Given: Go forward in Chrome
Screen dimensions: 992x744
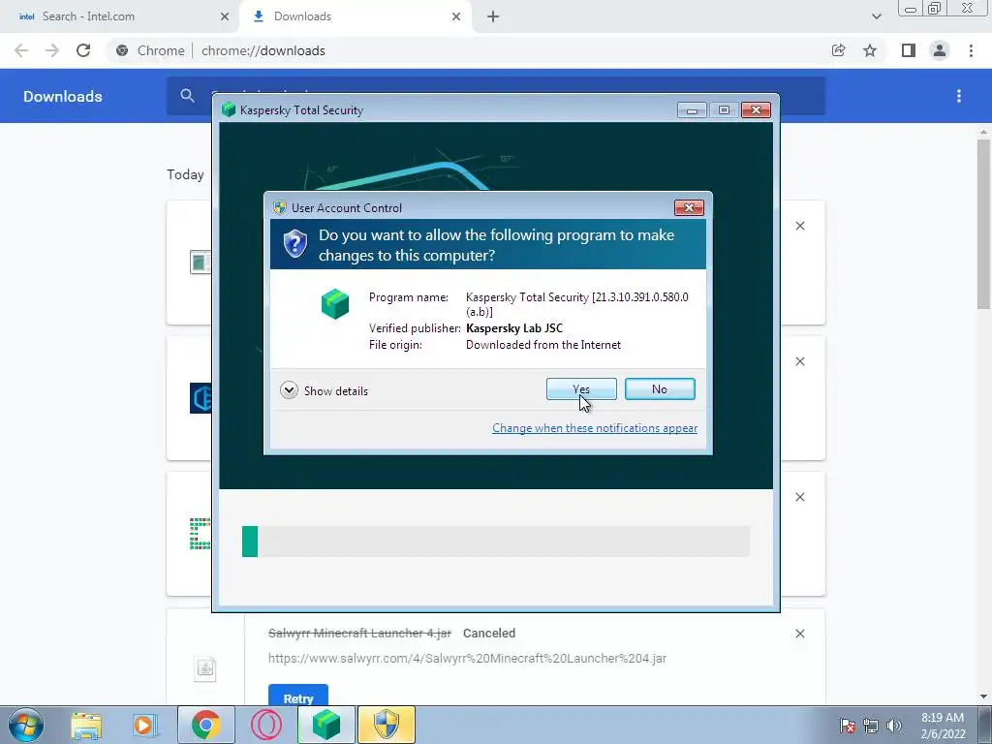Looking at the screenshot, I should pos(52,50).
